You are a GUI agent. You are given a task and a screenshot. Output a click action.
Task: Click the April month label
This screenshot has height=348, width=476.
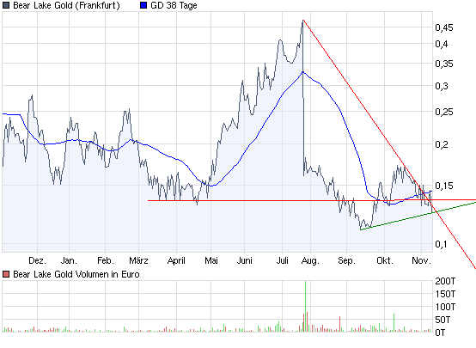(x=176, y=261)
